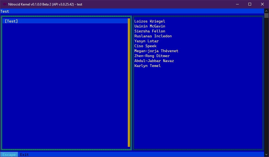Click Megan-jorja Thévenet entry
This screenshot has height=157, width=269.
156,51
